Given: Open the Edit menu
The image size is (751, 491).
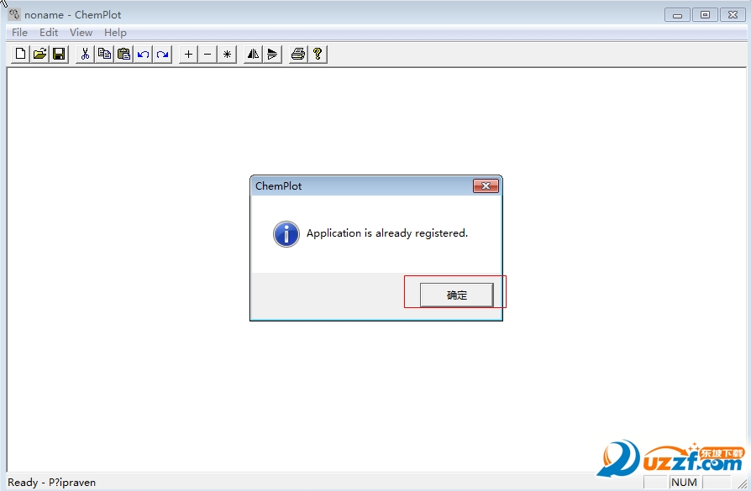Looking at the screenshot, I should coord(49,33).
